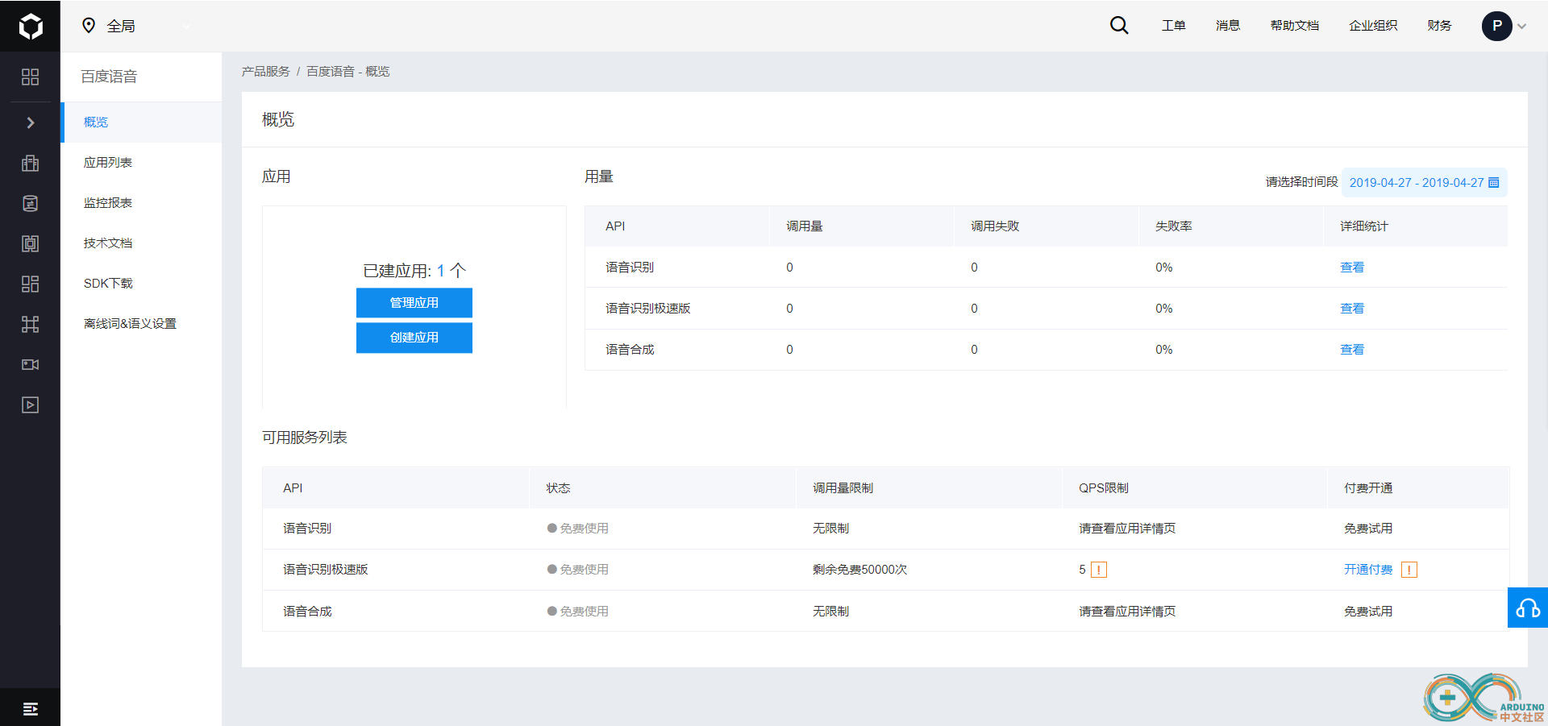Click the warning icon next to QPS value 5
The height and width of the screenshot is (726, 1548).
point(1098,570)
